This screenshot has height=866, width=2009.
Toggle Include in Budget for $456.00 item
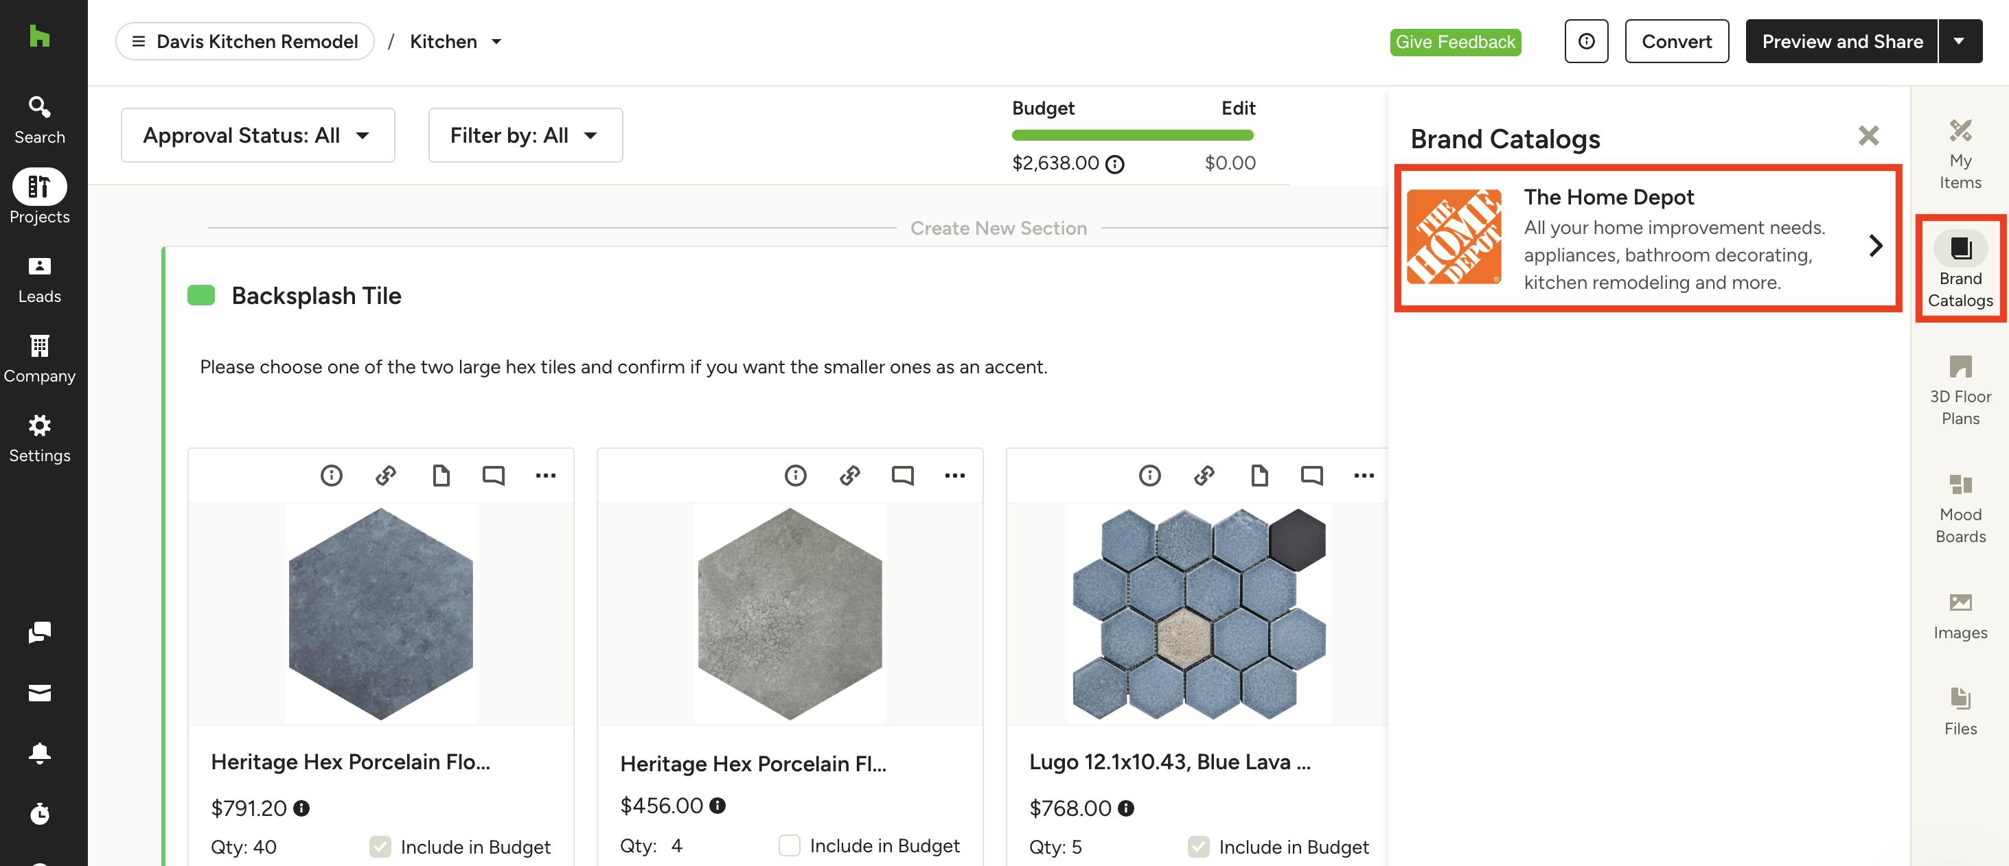pyautogui.click(x=790, y=845)
